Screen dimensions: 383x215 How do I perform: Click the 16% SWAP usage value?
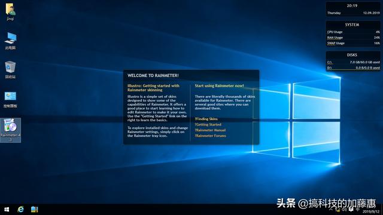pyautogui.click(x=377, y=43)
